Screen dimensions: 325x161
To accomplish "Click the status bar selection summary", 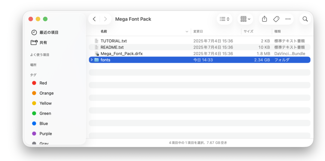I will click(198, 143).
